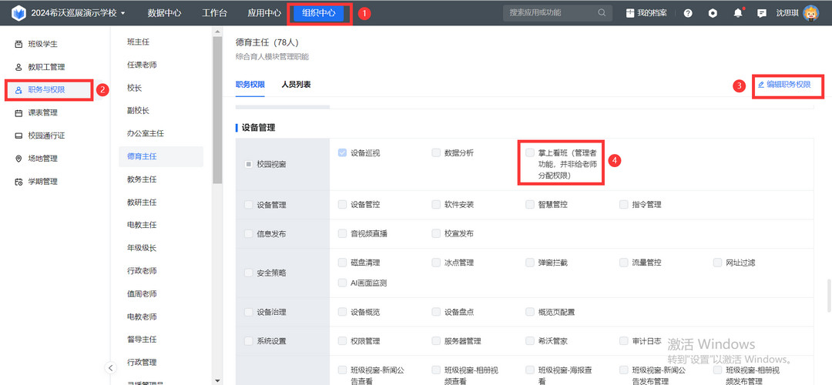Click the search magnifier icon

[602, 13]
